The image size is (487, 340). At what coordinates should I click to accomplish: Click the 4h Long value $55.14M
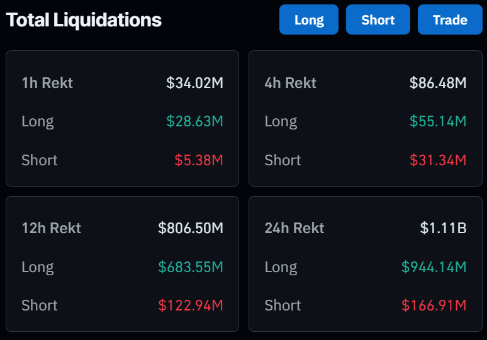438,121
